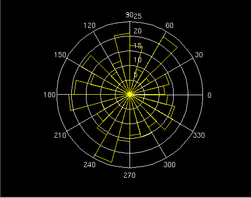
Task: Click the 120 degree angle label
Action: (x=90, y=25)
